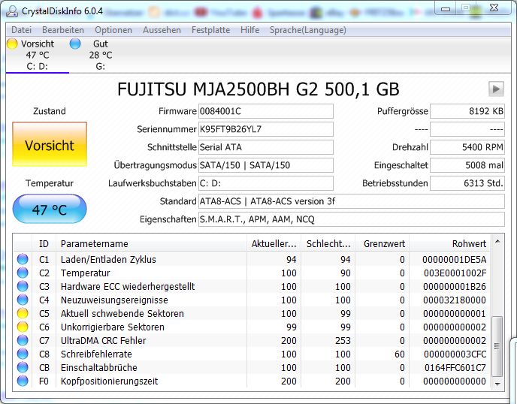Click the Seriennummer field K95FT9B26YL7
Screen dimensions: 517x404
[266, 129]
